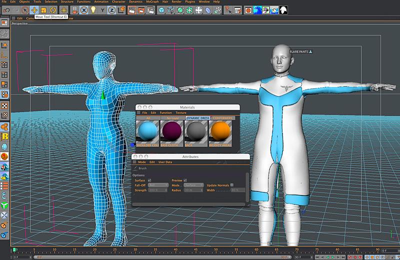Switch to the CONFORMERS materials tab
The width and height of the screenshot is (400, 260).
click(222, 118)
